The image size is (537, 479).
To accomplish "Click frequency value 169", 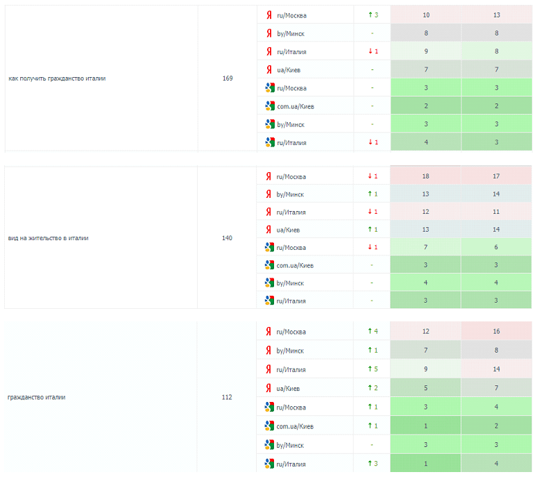I will tap(228, 78).
